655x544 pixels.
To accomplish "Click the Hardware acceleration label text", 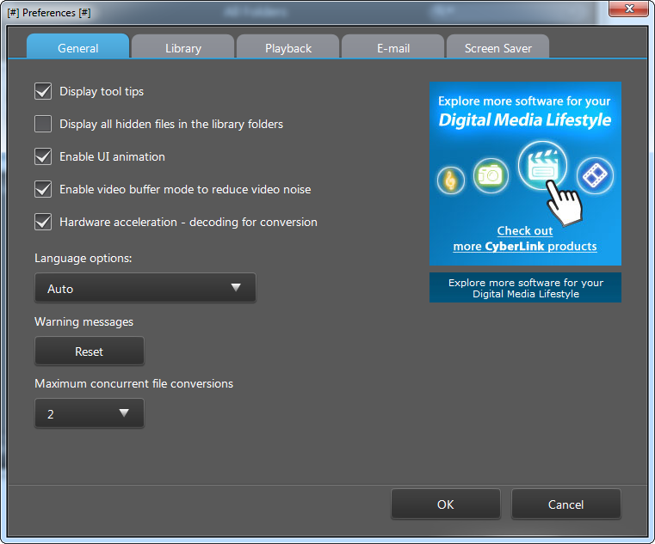I will click(188, 222).
